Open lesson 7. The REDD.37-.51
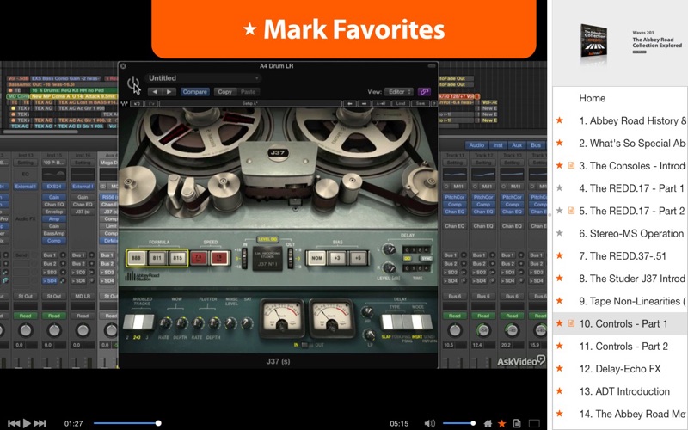 click(x=622, y=255)
